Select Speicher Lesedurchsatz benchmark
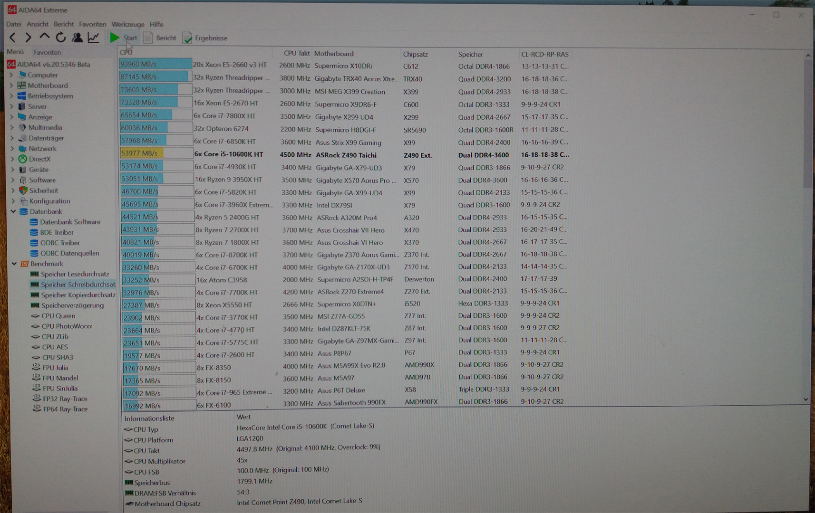The height and width of the screenshot is (513, 815). click(75, 274)
